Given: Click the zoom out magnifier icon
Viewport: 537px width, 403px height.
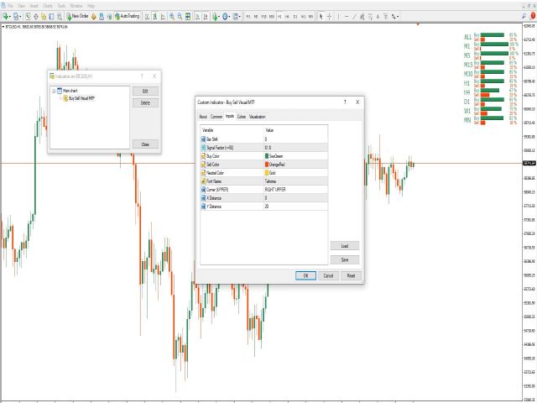Looking at the screenshot, I should click(x=181, y=16).
